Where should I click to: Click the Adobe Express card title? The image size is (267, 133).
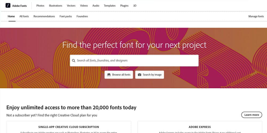point(200,127)
